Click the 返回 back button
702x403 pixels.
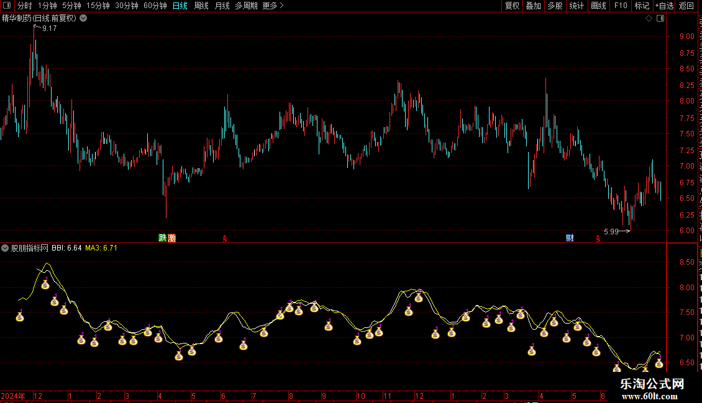pyautogui.click(x=686, y=6)
